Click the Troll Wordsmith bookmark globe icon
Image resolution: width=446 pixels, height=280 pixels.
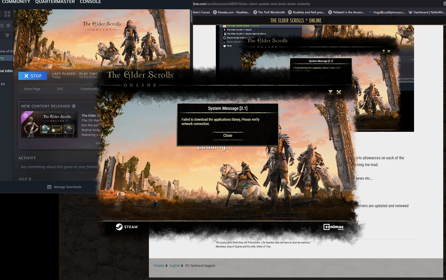255,12
